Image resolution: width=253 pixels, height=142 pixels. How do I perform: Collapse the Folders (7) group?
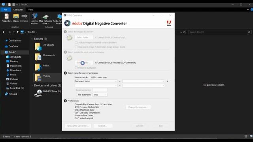pyautogui.click(x=32, y=39)
